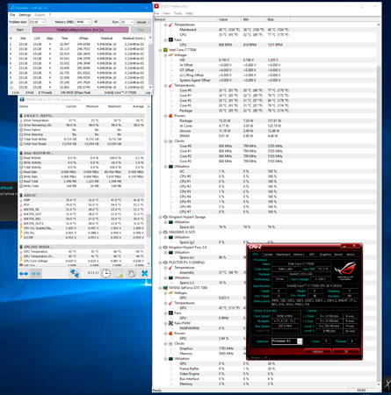Click the NVIDIA GeForce GTX 1080 node icon
This screenshot has height=395, width=391.
pyautogui.click(x=165, y=288)
